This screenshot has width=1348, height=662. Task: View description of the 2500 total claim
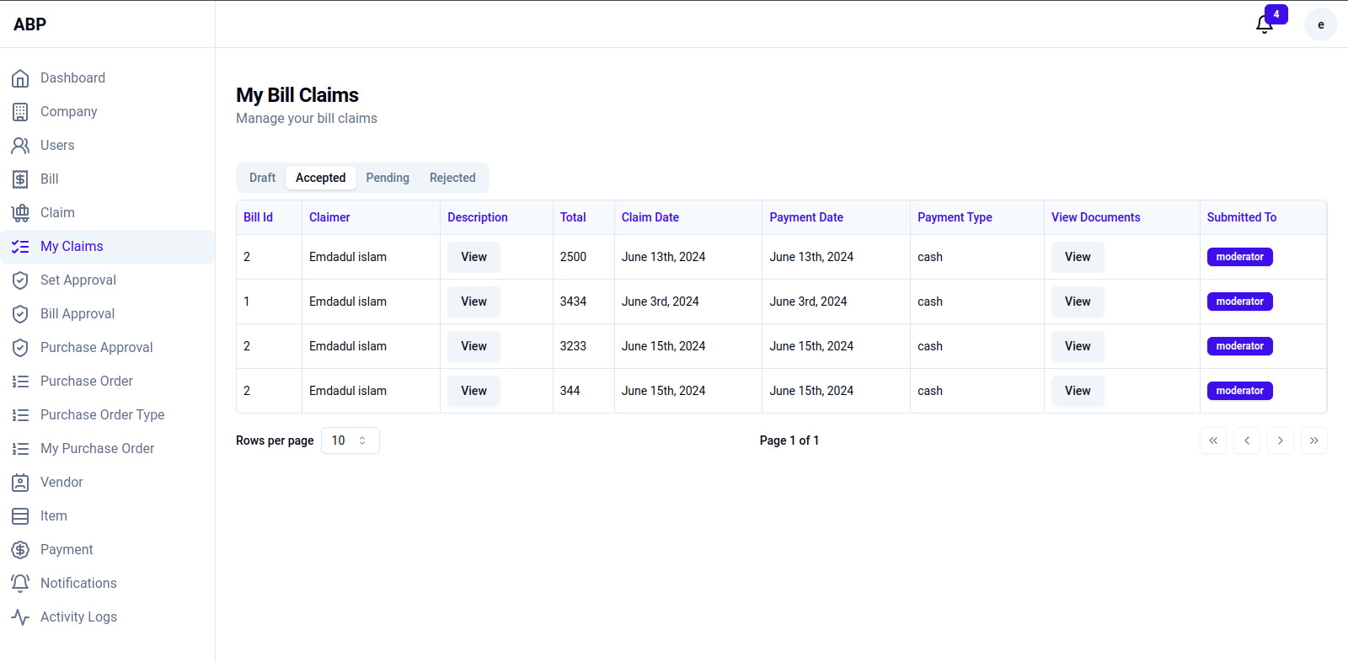(473, 257)
